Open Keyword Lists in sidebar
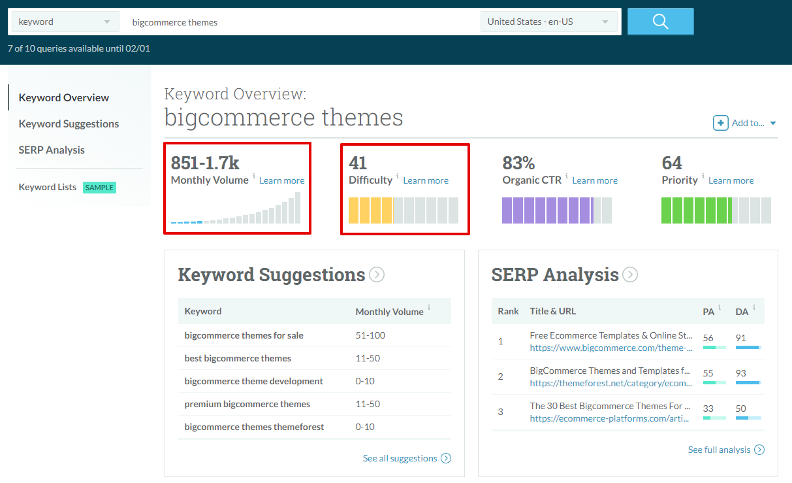This screenshot has height=483, width=792. pyautogui.click(x=48, y=187)
